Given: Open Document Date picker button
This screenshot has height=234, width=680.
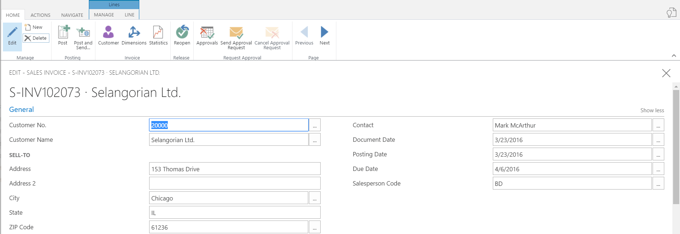Looking at the screenshot, I should [x=658, y=140].
